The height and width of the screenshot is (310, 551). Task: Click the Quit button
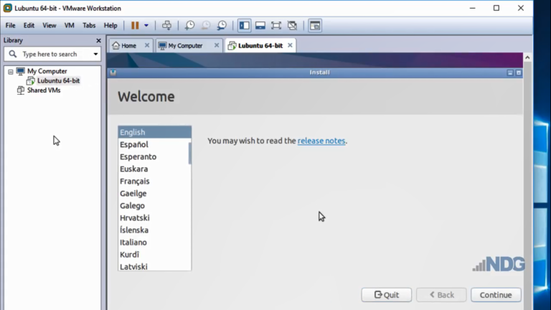coord(387,295)
